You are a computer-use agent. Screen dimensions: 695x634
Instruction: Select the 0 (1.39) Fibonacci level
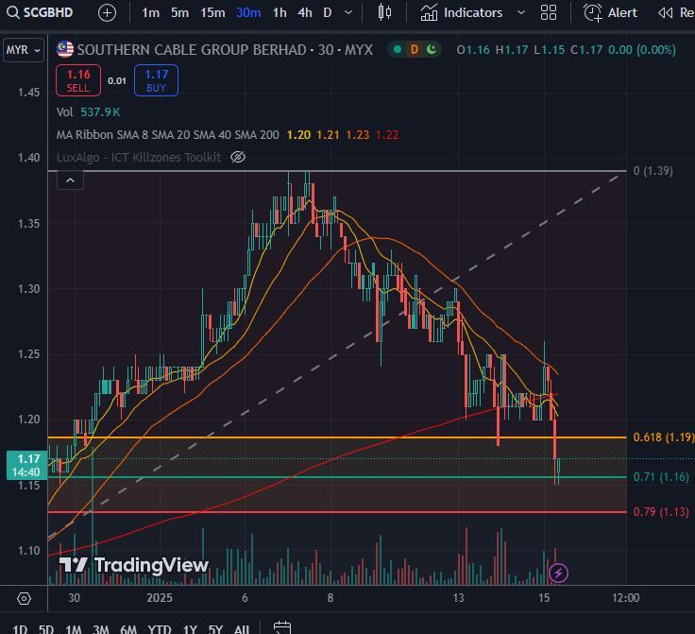tap(653, 171)
